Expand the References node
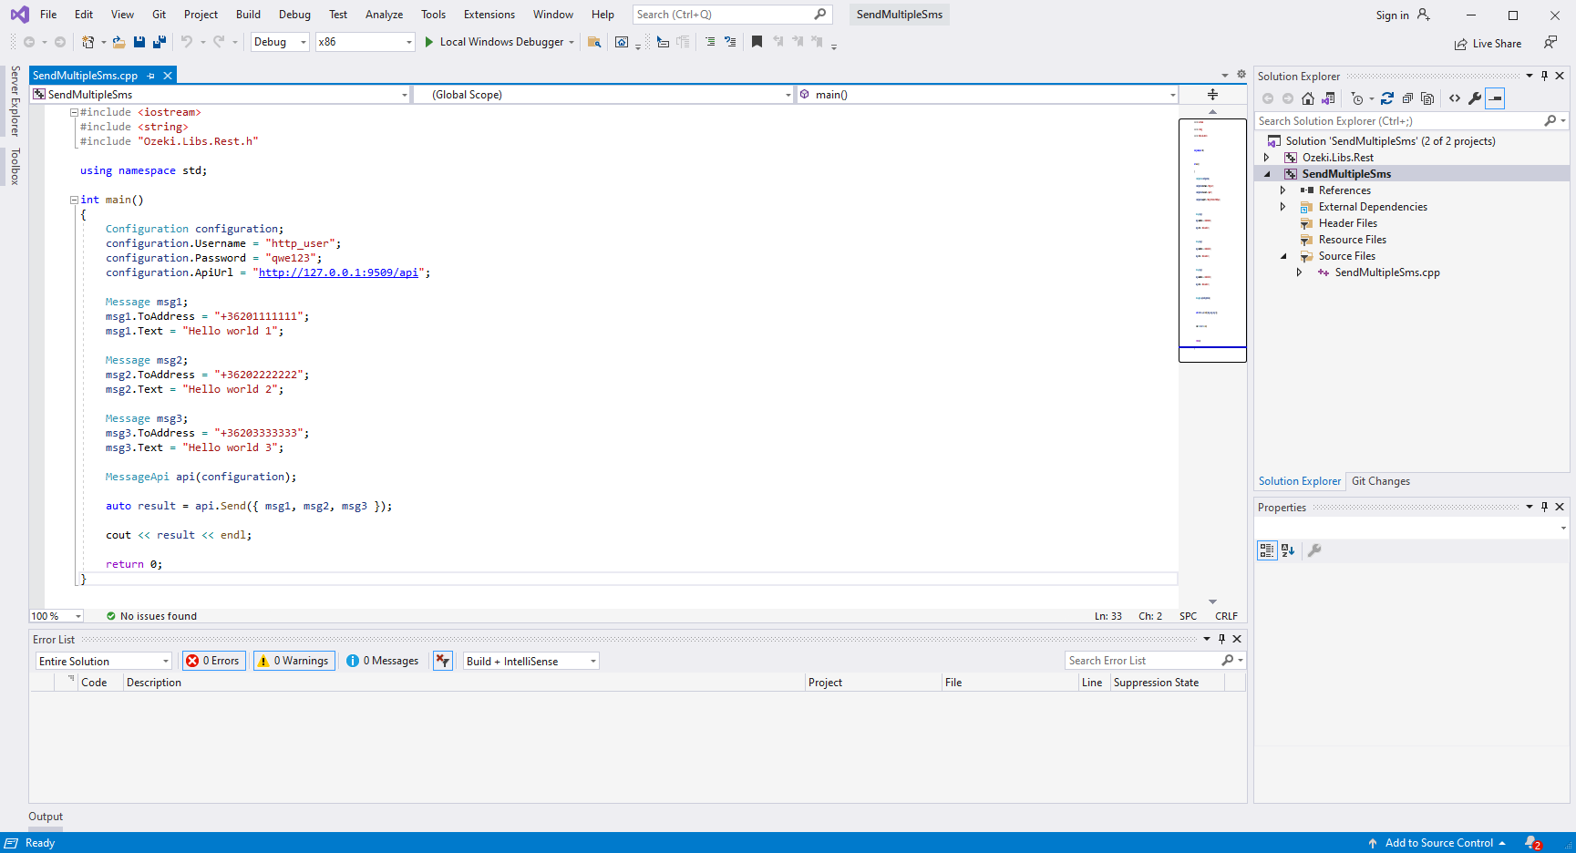1576x853 pixels. (1282, 190)
